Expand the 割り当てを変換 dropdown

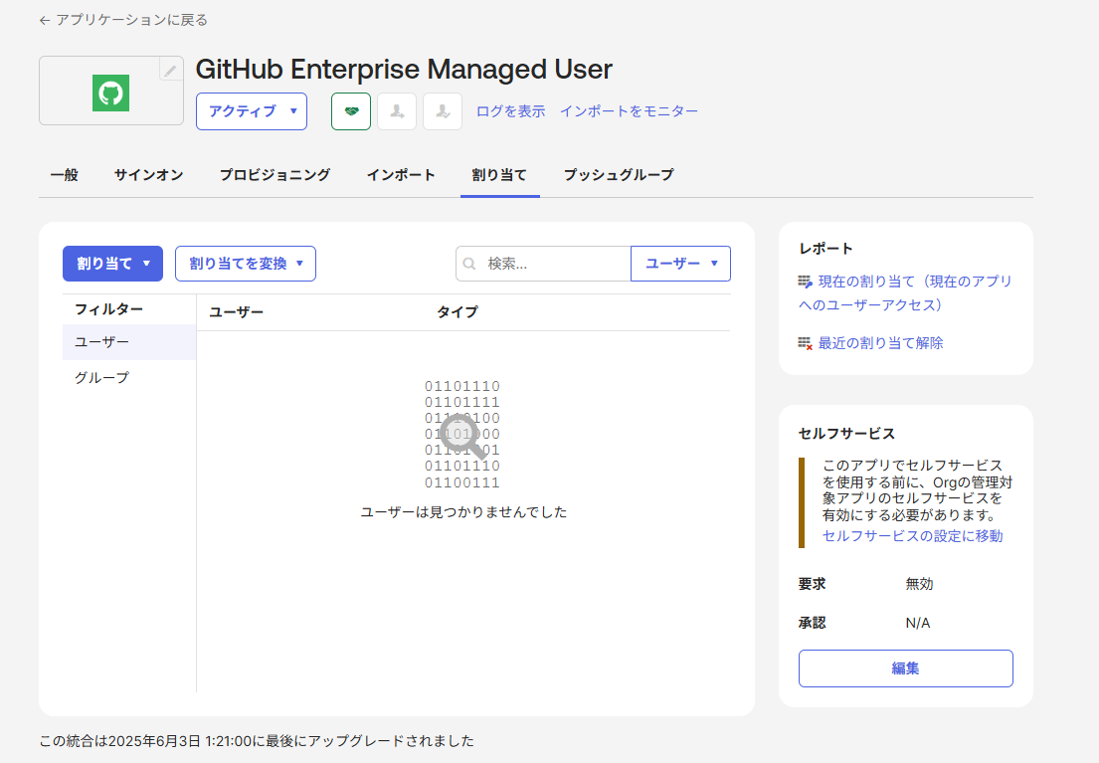coord(245,263)
